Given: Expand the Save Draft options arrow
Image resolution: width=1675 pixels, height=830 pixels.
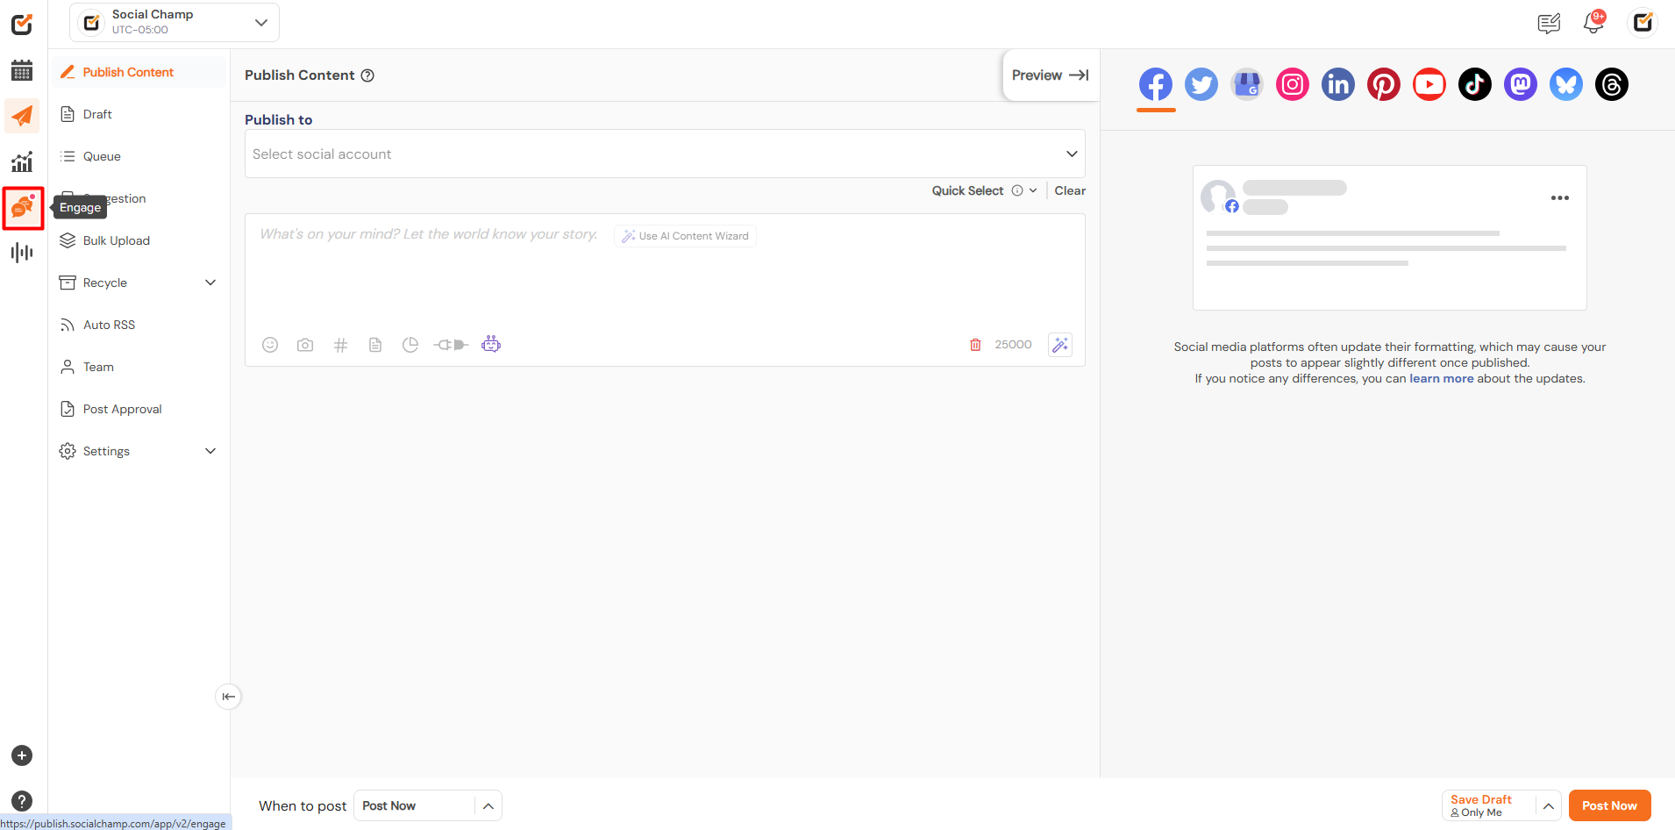Looking at the screenshot, I should tap(1549, 805).
